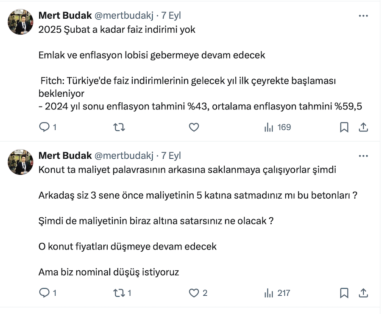The image size is (390, 314).
Task: Open more options menu on first tweet
Action: (x=363, y=16)
